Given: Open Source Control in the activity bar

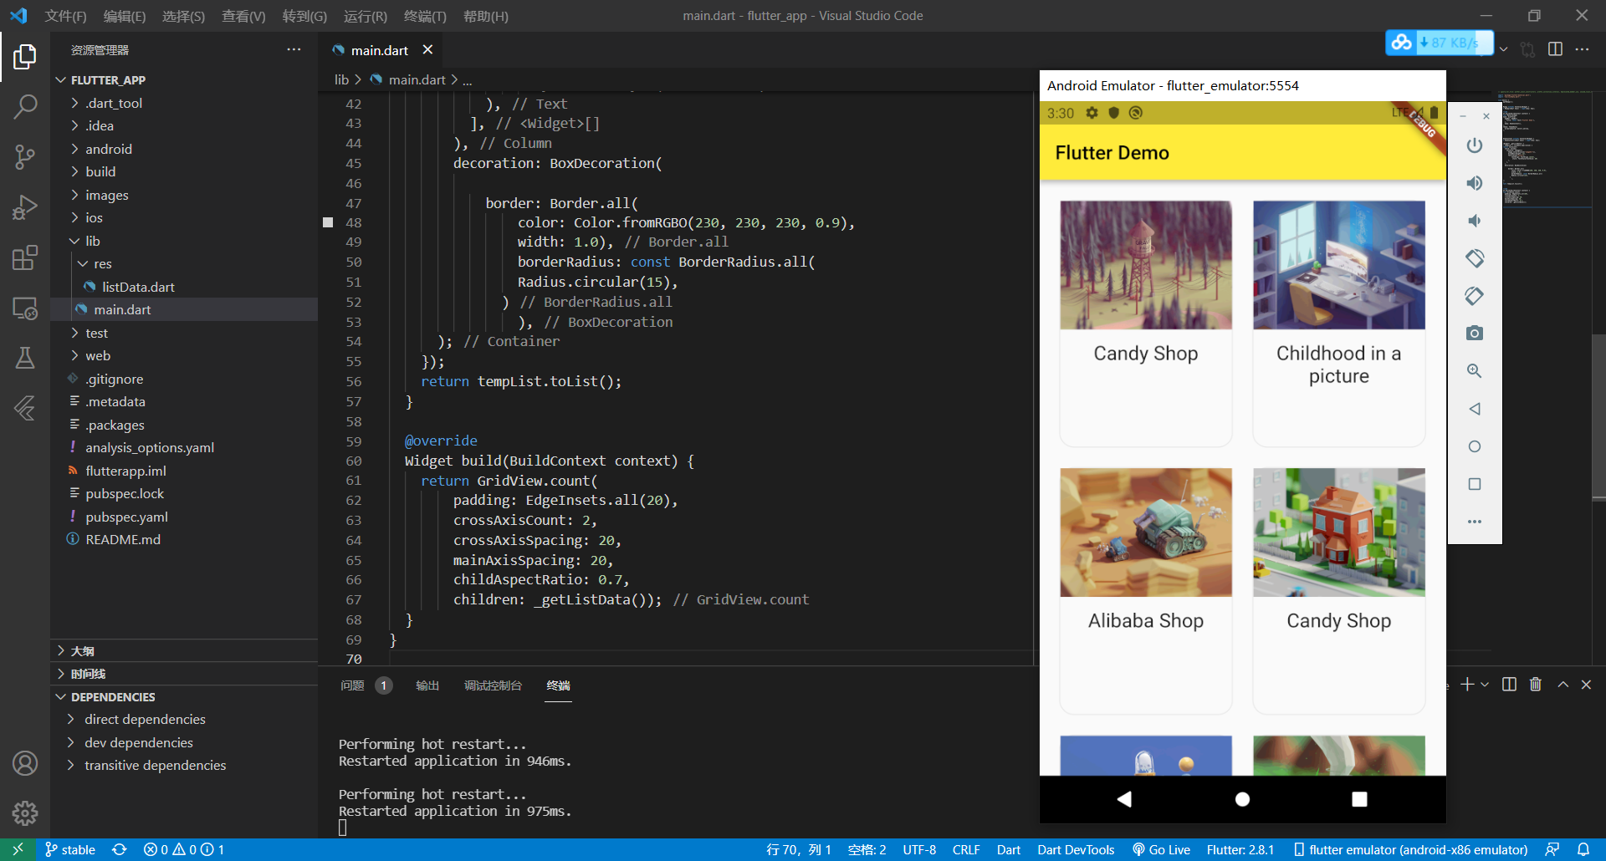Looking at the screenshot, I should click(x=25, y=156).
